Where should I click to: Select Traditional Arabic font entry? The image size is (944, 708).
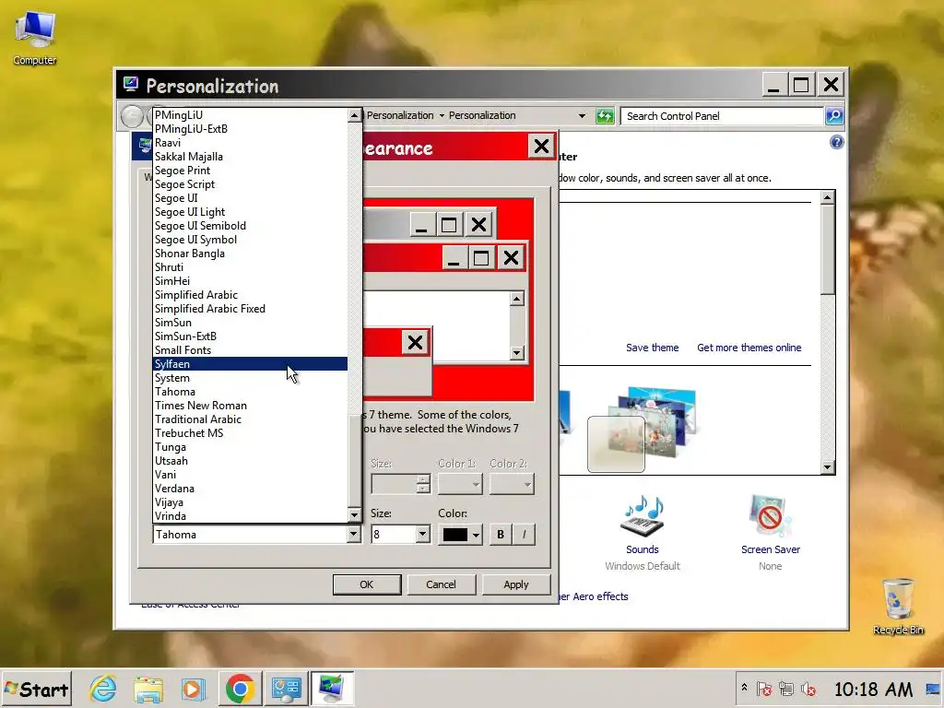click(251, 419)
